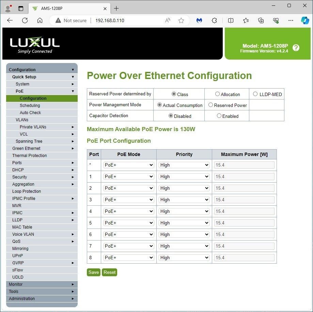Open Priority dropdown for all ports (*)
Screen dimensions: 313x312
pos(184,165)
